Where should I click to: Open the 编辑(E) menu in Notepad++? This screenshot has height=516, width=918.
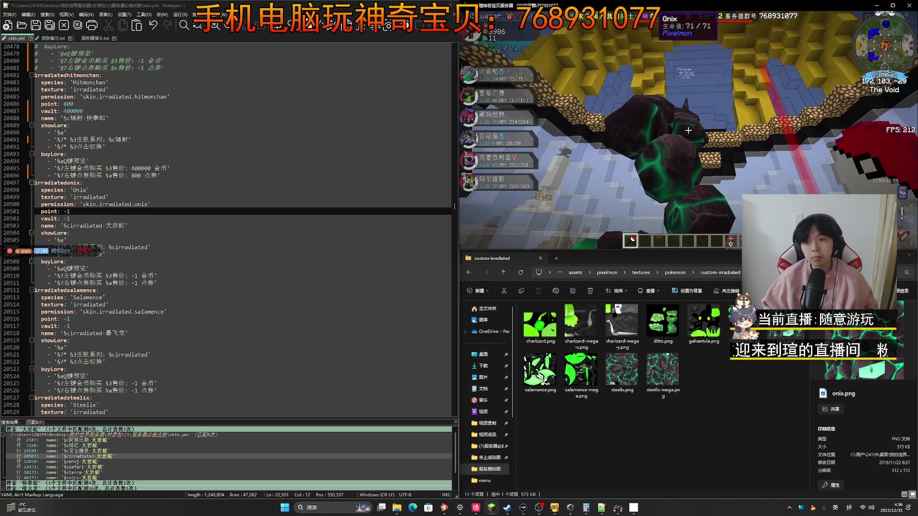coord(28,14)
